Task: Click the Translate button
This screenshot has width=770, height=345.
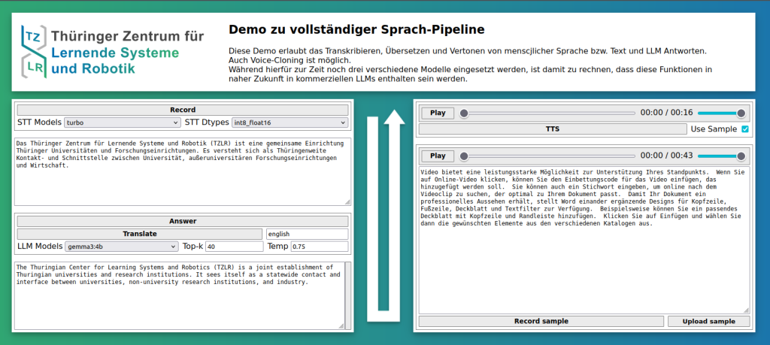Action: point(139,234)
